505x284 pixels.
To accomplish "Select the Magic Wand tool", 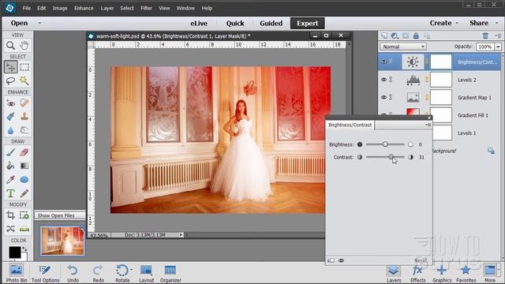I will click(x=24, y=80).
